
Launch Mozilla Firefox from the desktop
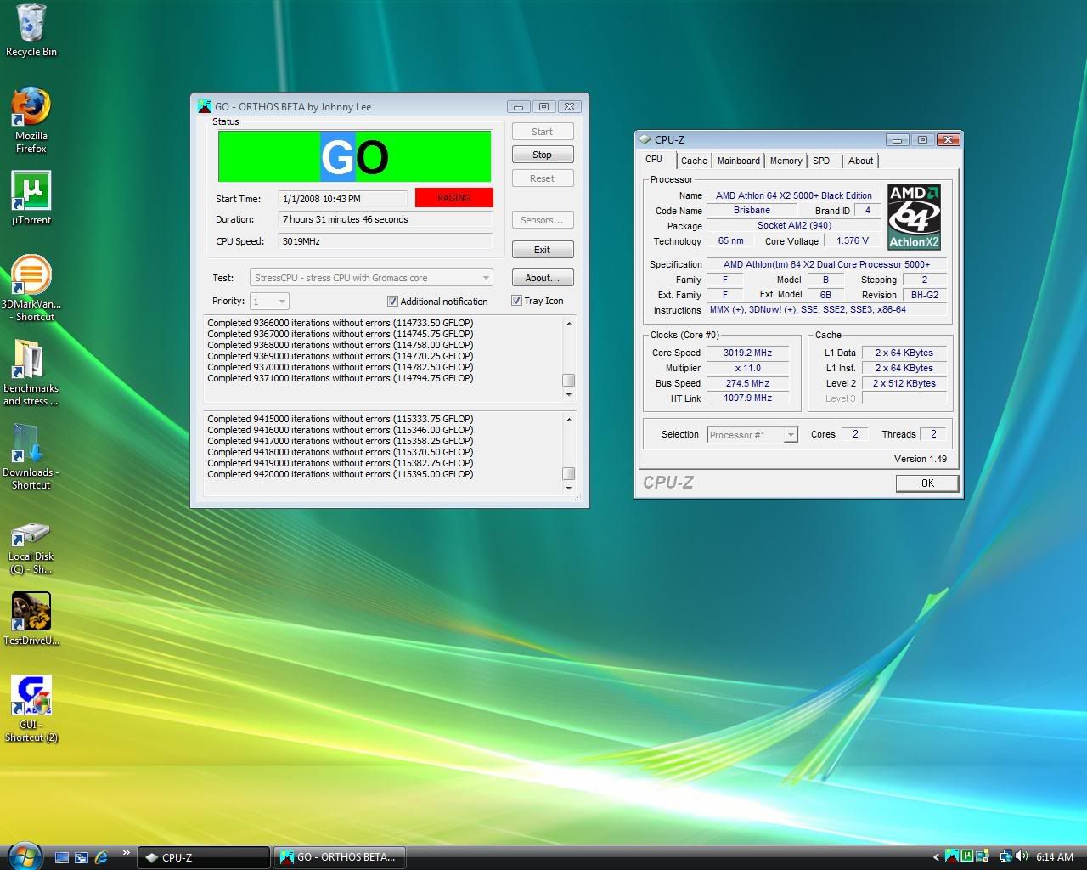pos(31,119)
